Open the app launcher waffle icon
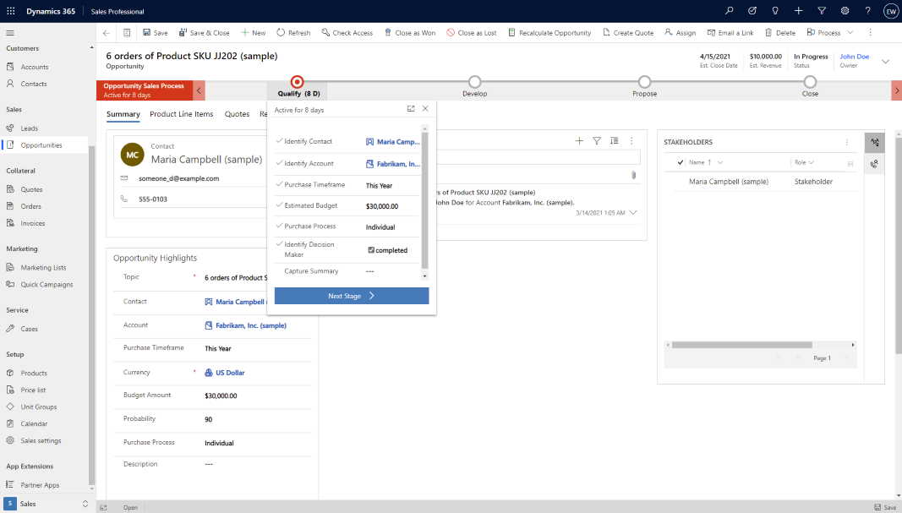Image resolution: width=902 pixels, height=513 pixels. (x=10, y=11)
